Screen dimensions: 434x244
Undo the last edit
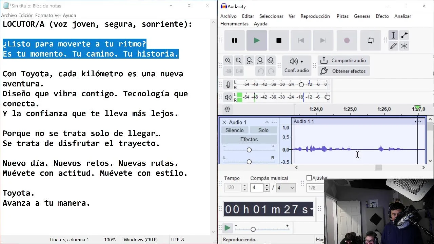260,71
